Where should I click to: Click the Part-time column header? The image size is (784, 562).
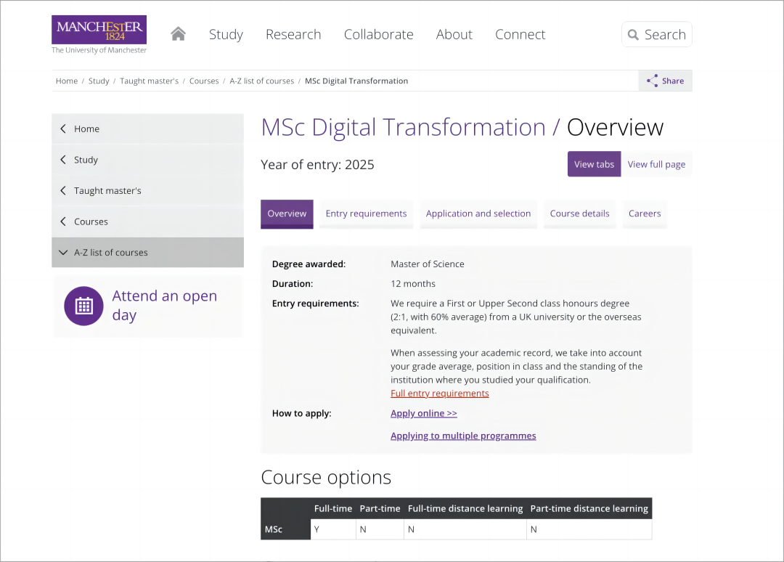click(380, 508)
